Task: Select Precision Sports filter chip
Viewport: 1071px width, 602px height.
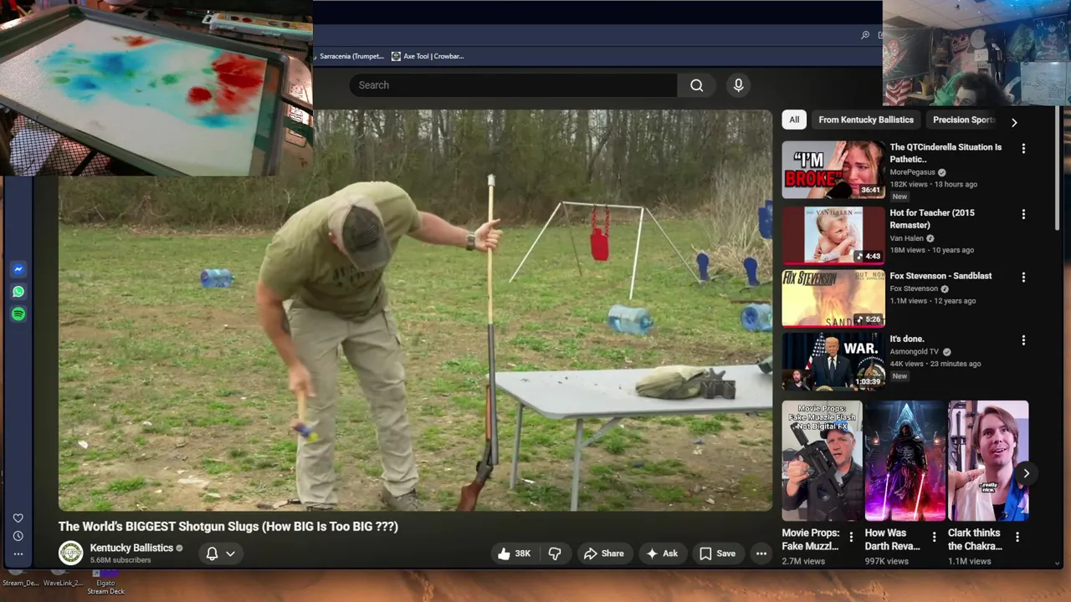Action: coord(963,120)
